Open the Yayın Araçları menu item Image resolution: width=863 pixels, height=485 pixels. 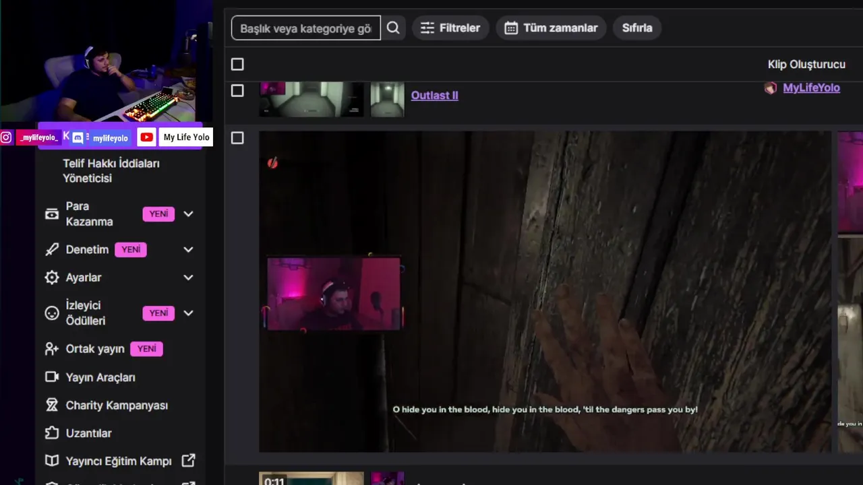(x=100, y=377)
